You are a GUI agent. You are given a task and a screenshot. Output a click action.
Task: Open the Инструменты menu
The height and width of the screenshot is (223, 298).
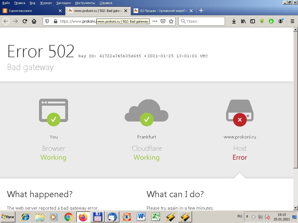(85, 3)
